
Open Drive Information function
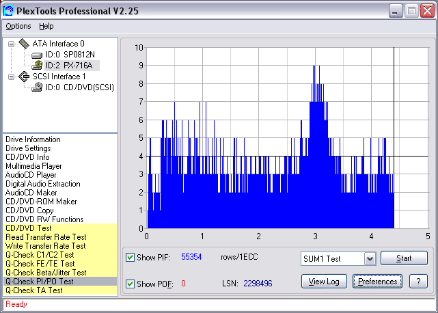pyautogui.click(x=33, y=139)
